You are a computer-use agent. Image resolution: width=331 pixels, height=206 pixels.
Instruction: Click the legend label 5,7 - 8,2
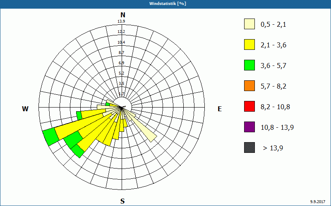point(273,87)
